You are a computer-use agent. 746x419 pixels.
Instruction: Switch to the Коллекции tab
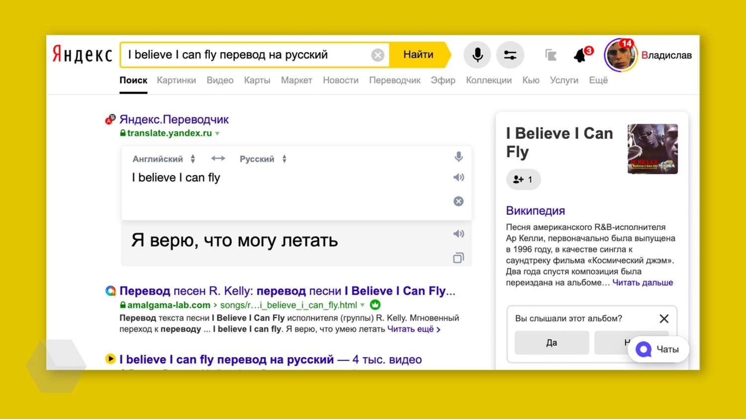tap(489, 81)
